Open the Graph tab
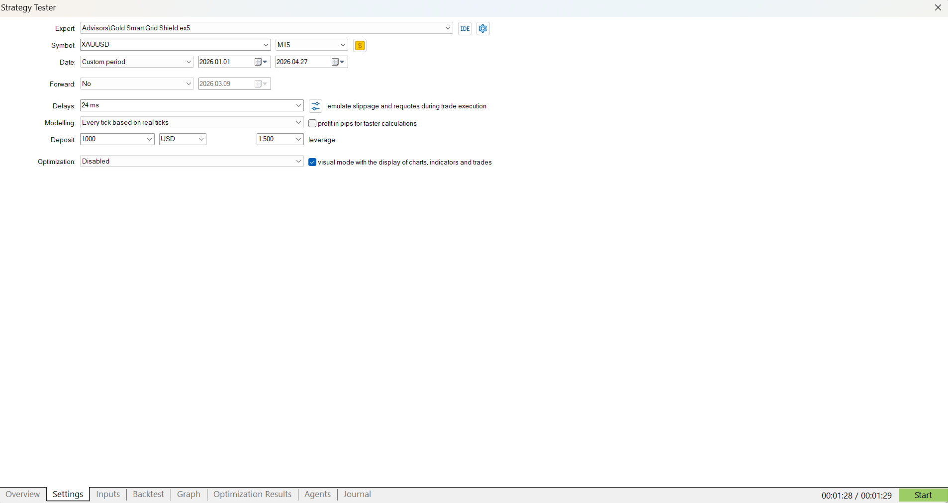This screenshot has width=948, height=503. pos(189,495)
